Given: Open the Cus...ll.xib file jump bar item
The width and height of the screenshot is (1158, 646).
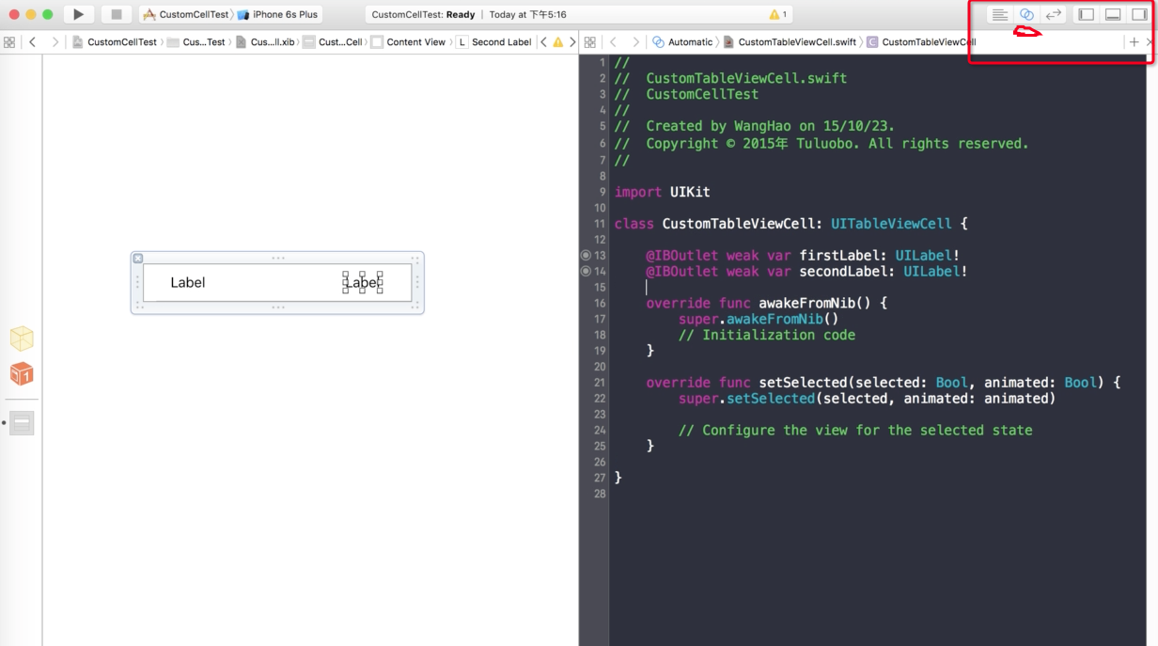Looking at the screenshot, I should [x=265, y=42].
